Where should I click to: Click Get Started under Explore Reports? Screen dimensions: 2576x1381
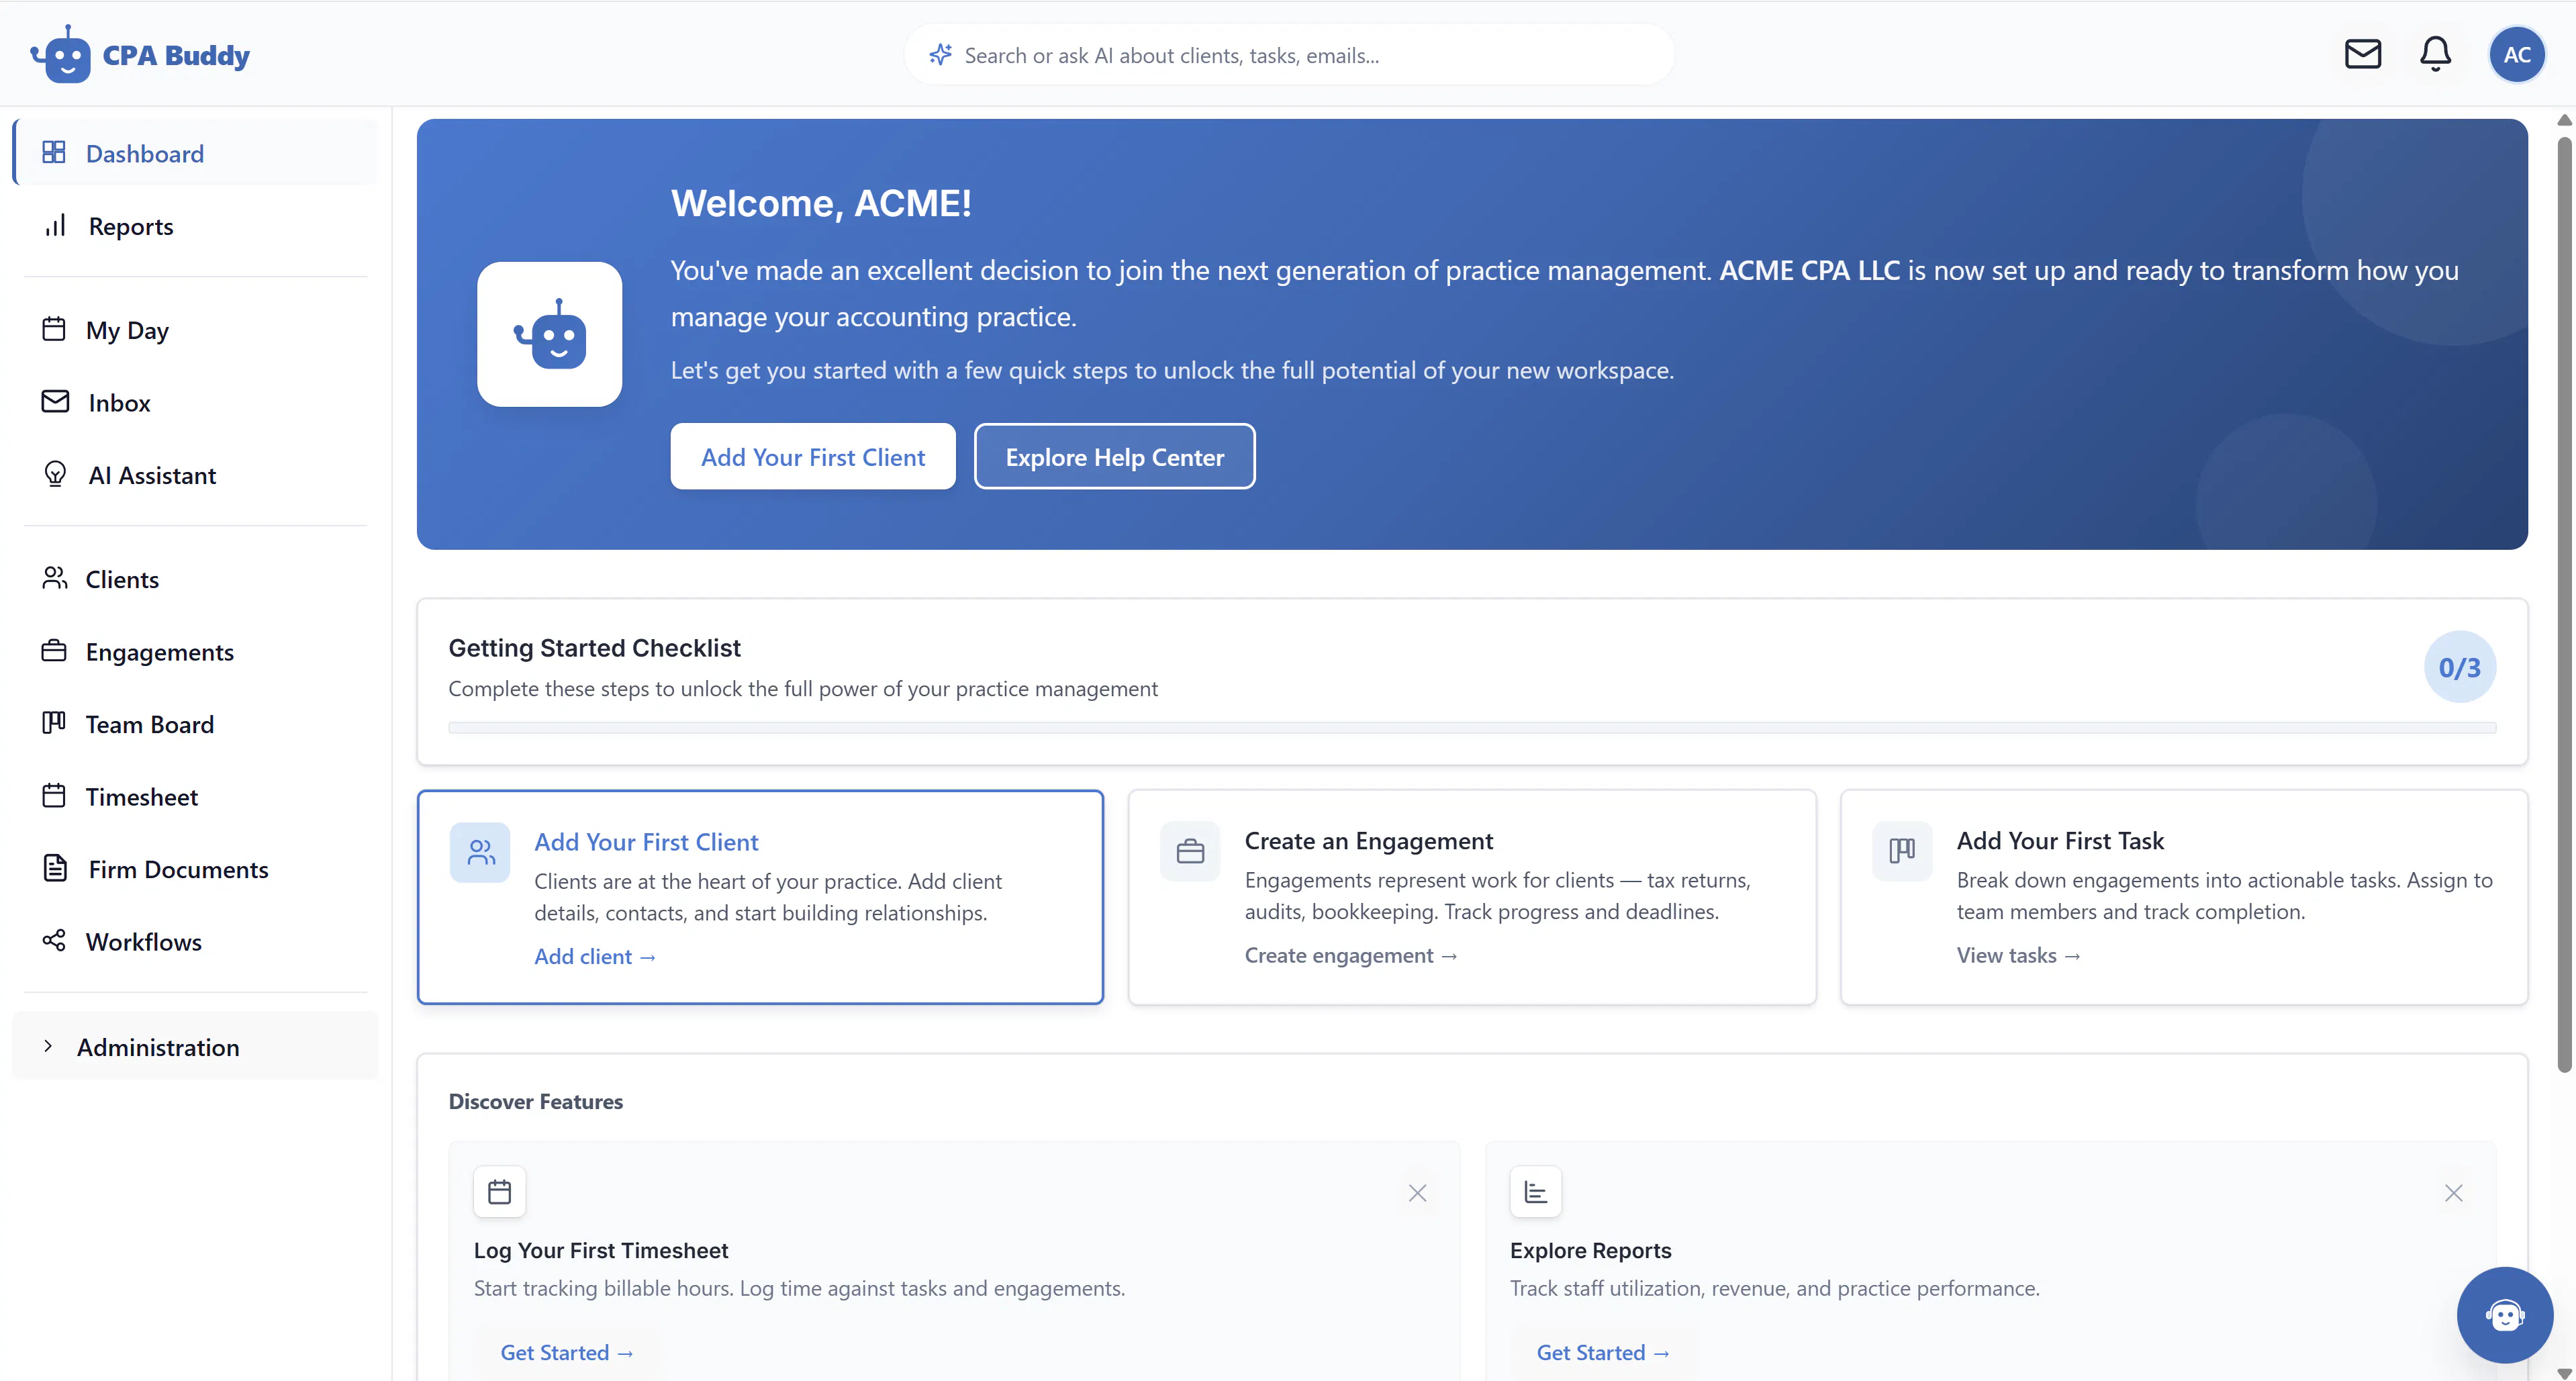1603,1352
